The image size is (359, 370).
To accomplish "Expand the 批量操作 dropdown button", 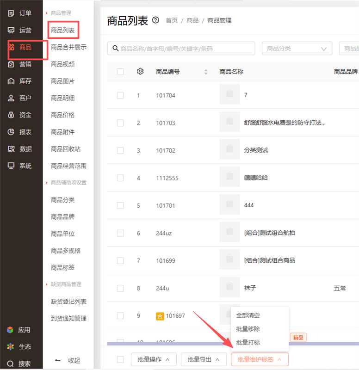I will click(154, 359).
